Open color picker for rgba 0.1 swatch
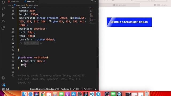The image size is (171, 96). [x=50, y=21]
